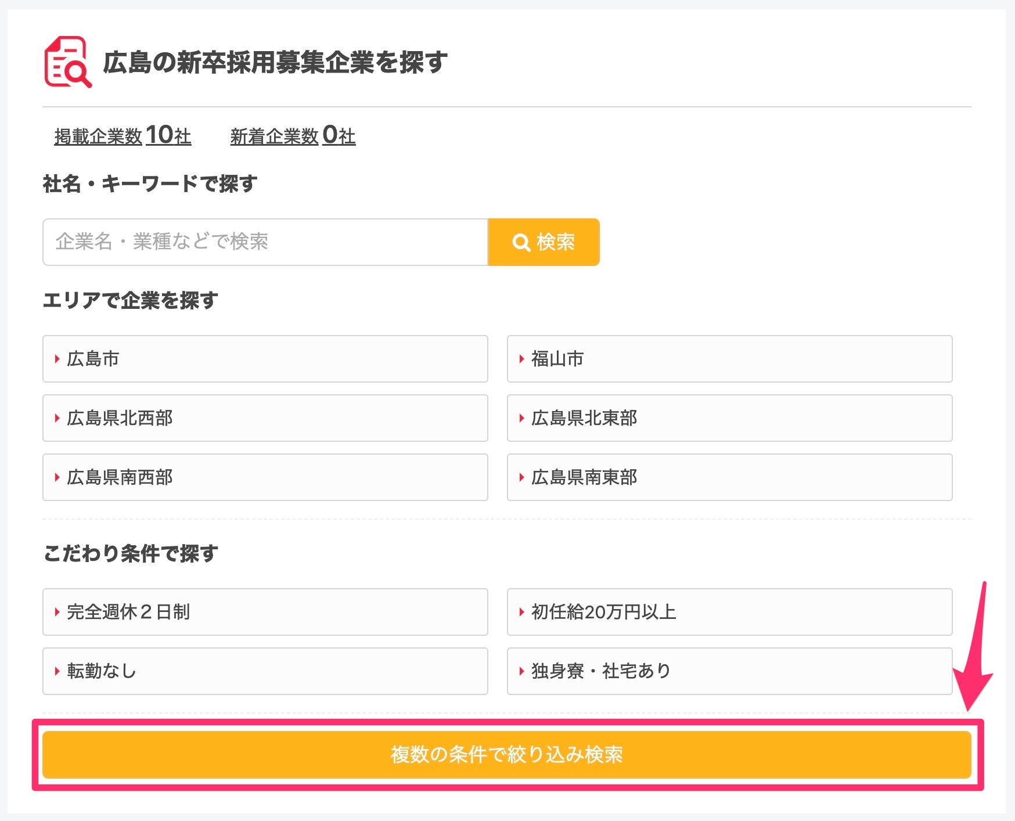
Task: Filter by 初任給20万円以上 label
Action: [x=604, y=612]
